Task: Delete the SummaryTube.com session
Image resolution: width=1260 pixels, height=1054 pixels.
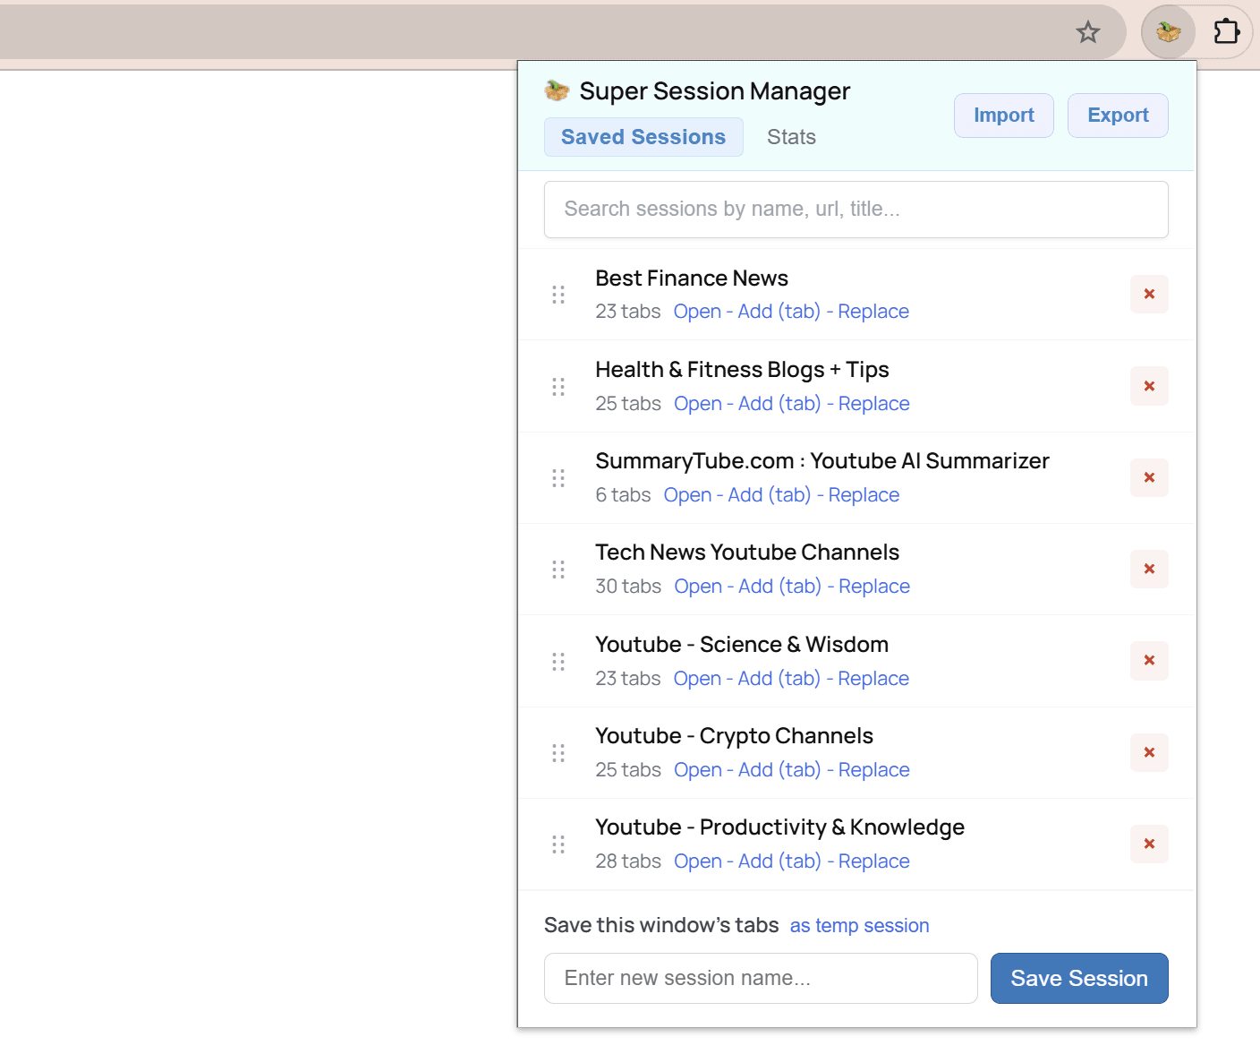Action: (x=1148, y=477)
